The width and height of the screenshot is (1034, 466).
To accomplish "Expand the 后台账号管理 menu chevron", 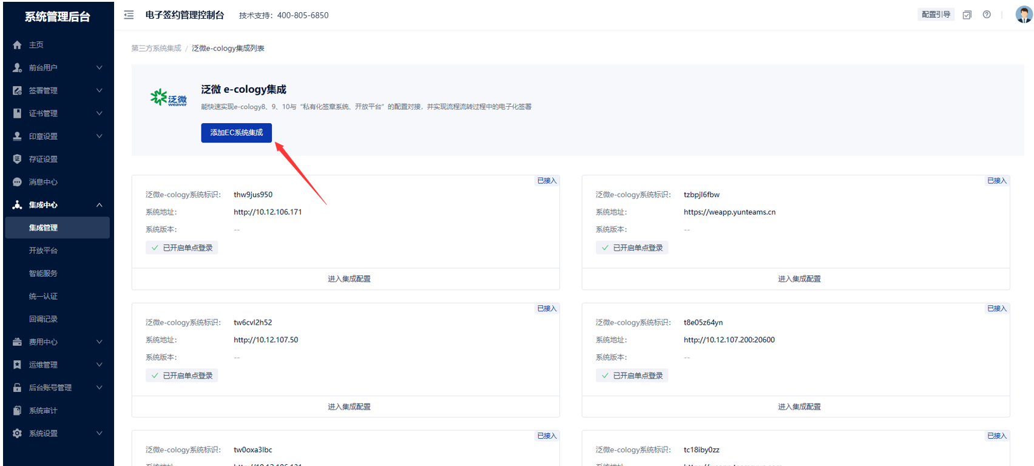I will 99,388.
